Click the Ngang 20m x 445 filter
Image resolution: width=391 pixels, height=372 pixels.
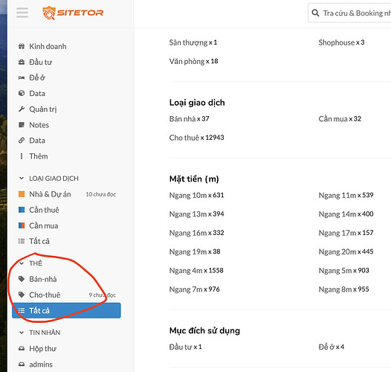pyautogui.click(x=346, y=251)
